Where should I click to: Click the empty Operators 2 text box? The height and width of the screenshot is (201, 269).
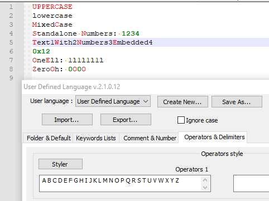[251, 183]
